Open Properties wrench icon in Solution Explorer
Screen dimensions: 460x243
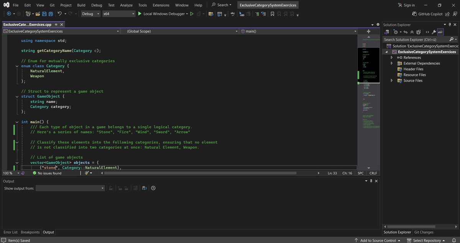click(434, 32)
